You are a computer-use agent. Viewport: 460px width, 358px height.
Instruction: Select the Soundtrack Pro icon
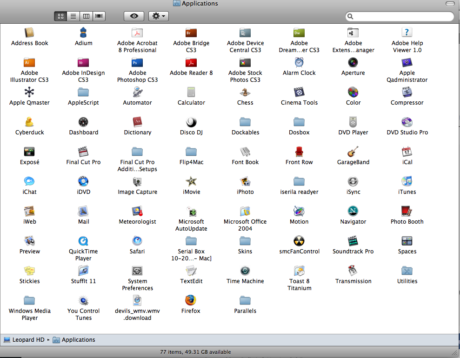[353, 241]
